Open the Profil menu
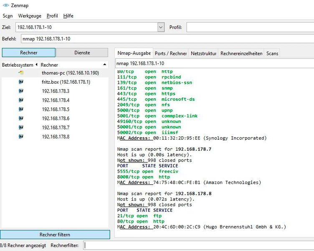The width and height of the screenshot is (314, 251). click(52, 16)
